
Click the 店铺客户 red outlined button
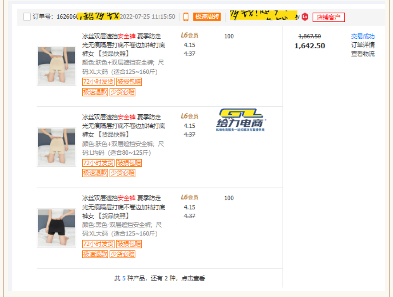(329, 17)
